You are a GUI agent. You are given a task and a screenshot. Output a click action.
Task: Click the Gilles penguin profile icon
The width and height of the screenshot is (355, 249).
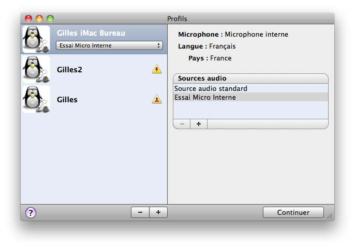click(36, 99)
